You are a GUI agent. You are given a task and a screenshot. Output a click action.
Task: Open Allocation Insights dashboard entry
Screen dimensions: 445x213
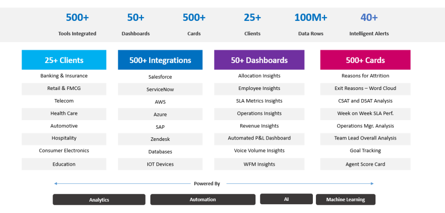coord(259,76)
